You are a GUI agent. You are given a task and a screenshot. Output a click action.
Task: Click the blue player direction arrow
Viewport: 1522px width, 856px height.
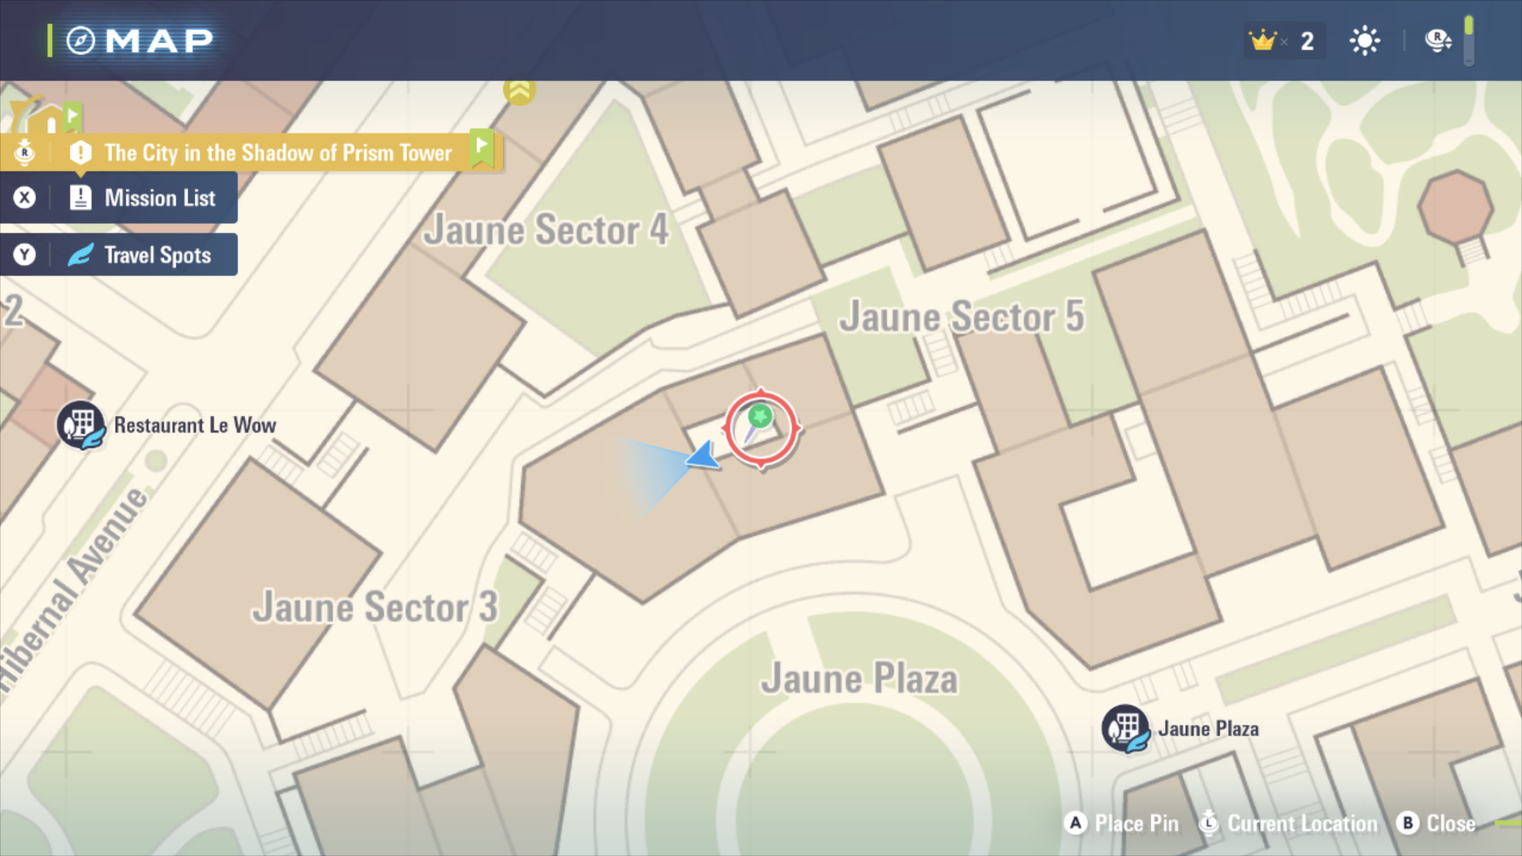[x=703, y=456]
